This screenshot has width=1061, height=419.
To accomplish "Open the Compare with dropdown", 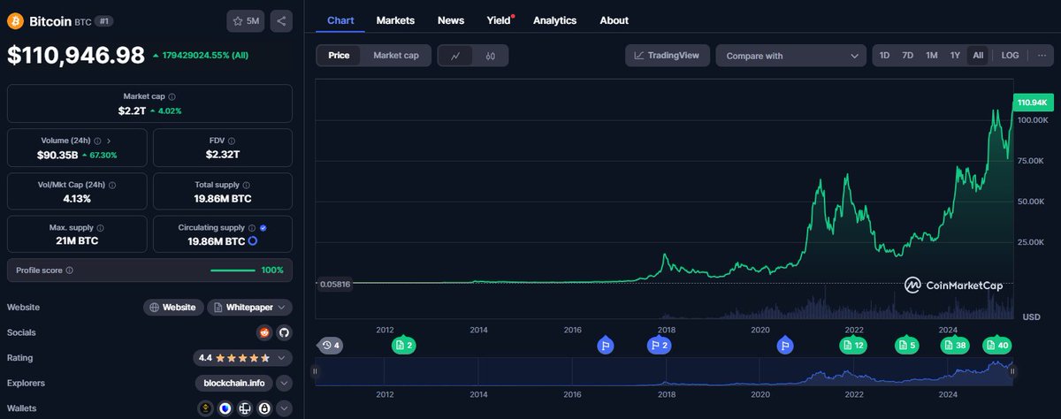I will (790, 56).
